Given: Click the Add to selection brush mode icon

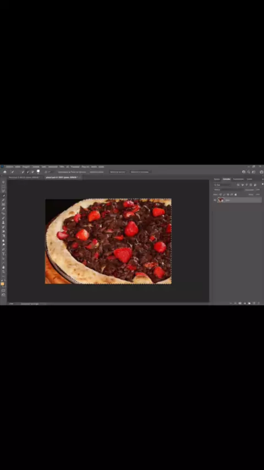Looking at the screenshot, I should [28, 172].
